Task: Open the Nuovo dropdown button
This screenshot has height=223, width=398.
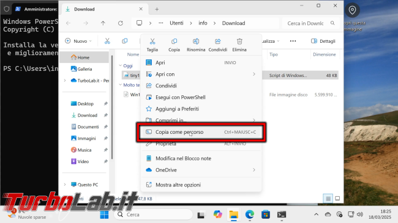Action: pos(78,41)
